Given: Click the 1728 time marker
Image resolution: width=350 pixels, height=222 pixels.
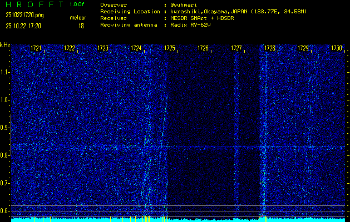Looking at the screenshot, I should point(270,48).
